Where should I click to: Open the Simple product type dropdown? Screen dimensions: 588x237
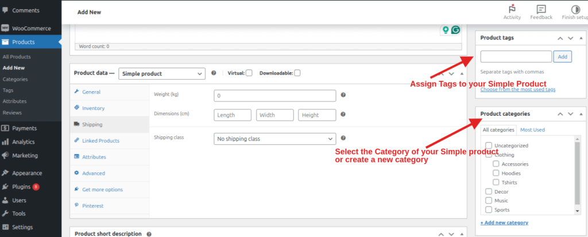162,74
